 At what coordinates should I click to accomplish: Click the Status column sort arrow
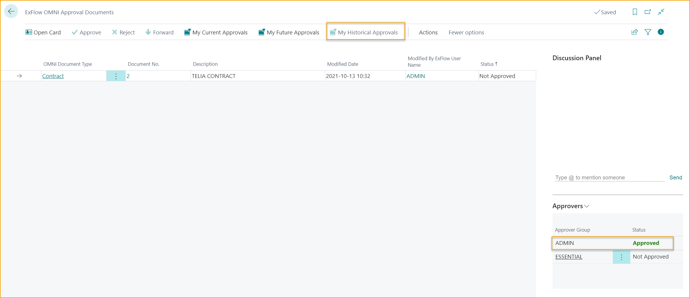[x=497, y=63]
